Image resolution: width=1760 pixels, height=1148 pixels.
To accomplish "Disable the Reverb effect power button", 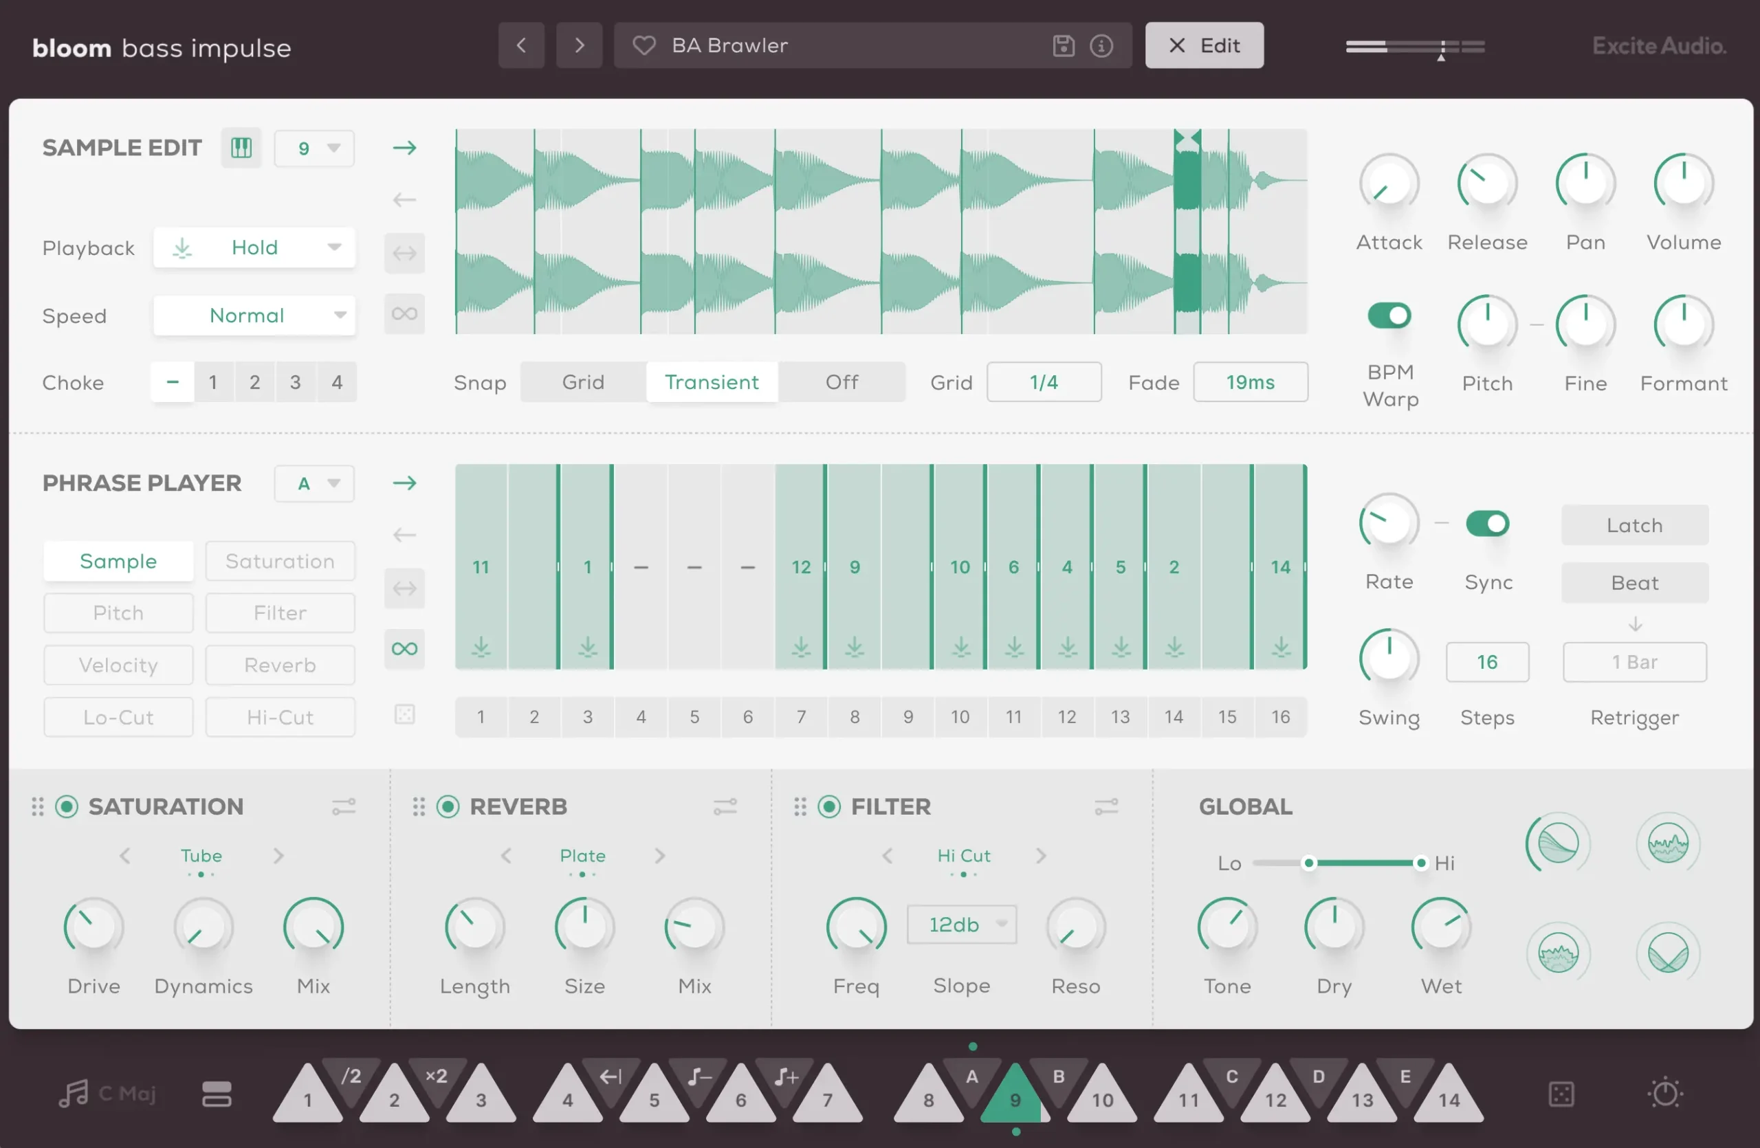I will (x=448, y=806).
